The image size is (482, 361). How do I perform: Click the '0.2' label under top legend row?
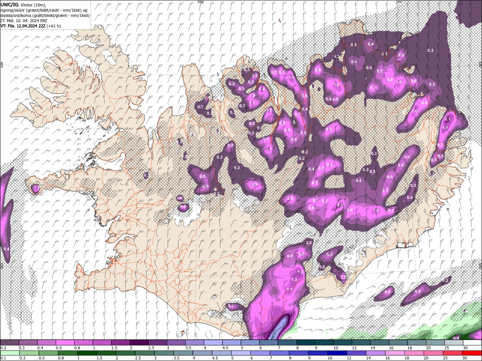tap(3, 348)
